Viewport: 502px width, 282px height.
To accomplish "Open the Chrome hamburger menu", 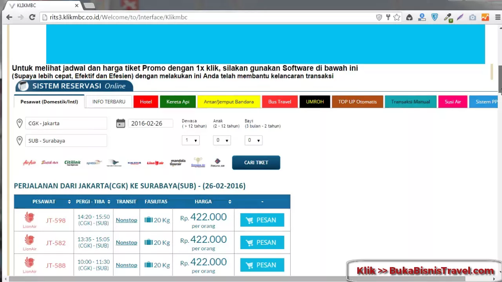I will [x=498, y=17].
